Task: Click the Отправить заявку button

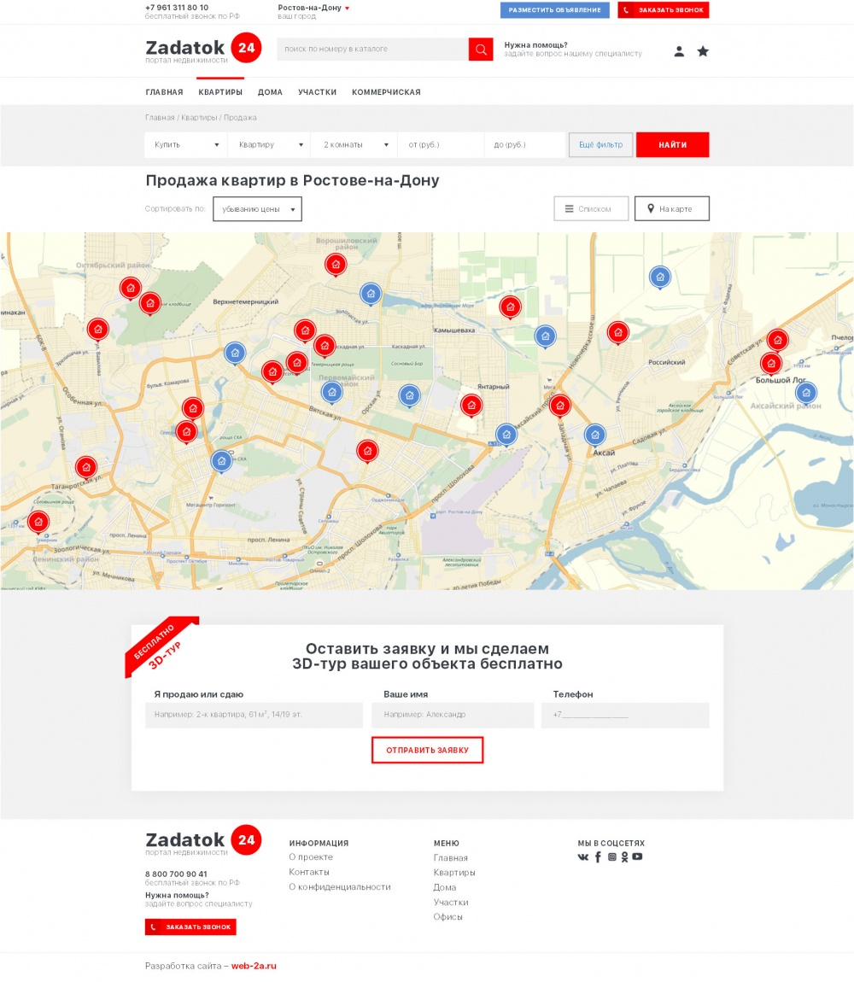Action: coord(427,750)
